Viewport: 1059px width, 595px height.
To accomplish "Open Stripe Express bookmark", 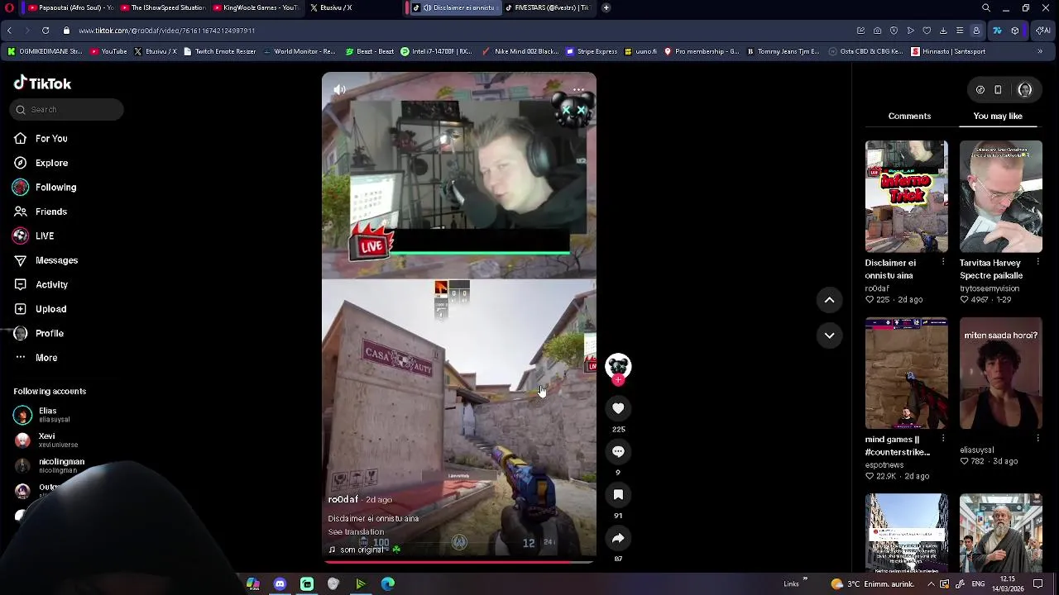I will pos(592,51).
